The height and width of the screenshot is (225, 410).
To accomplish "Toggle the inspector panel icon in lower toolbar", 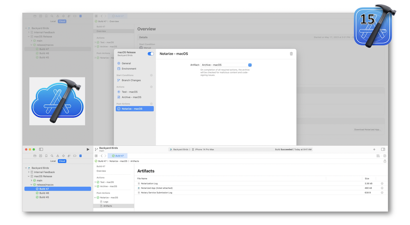I will [383, 150].
